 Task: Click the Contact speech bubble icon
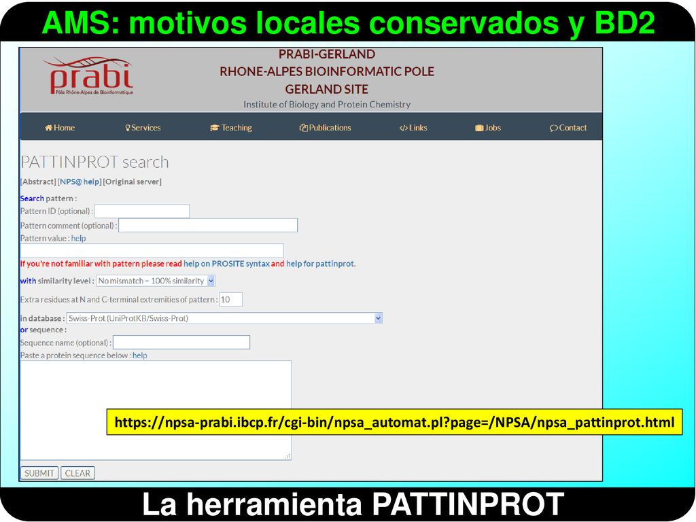[553, 128]
